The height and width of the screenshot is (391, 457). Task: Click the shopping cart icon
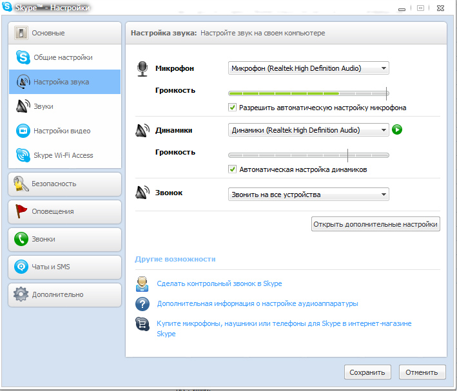point(142,324)
